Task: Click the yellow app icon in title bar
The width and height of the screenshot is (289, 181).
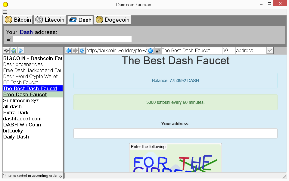Action: click(5, 5)
